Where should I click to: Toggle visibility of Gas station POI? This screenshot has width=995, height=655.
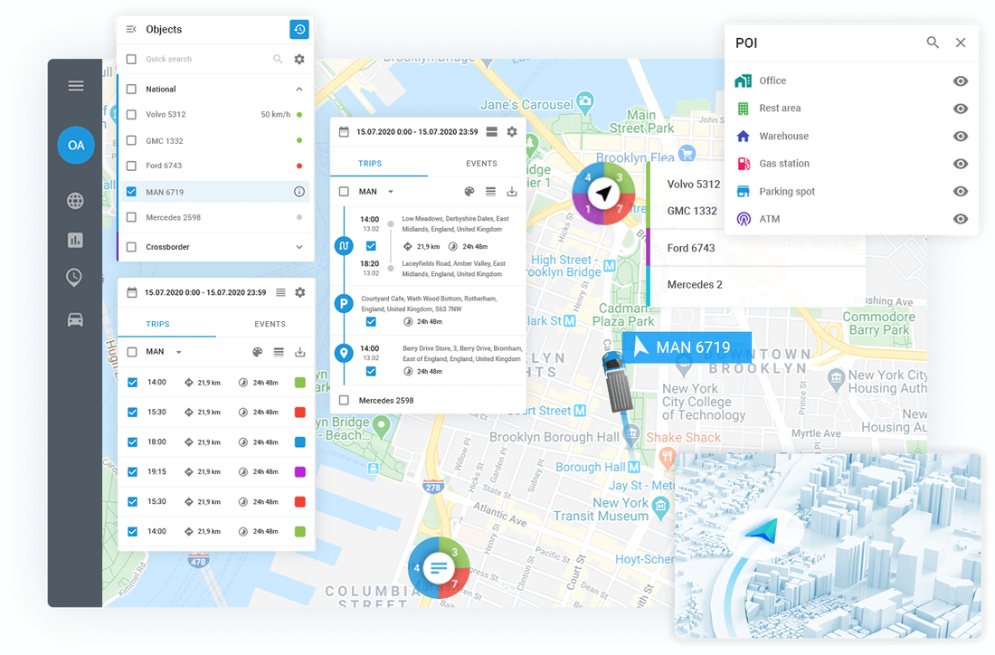point(961,164)
